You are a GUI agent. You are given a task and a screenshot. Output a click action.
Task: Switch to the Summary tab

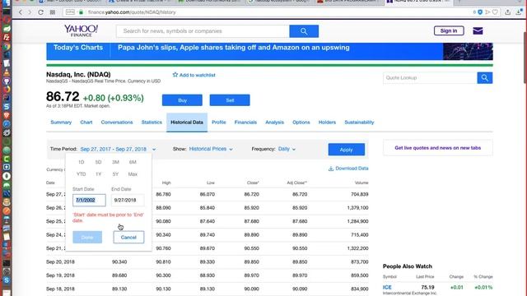coord(61,123)
